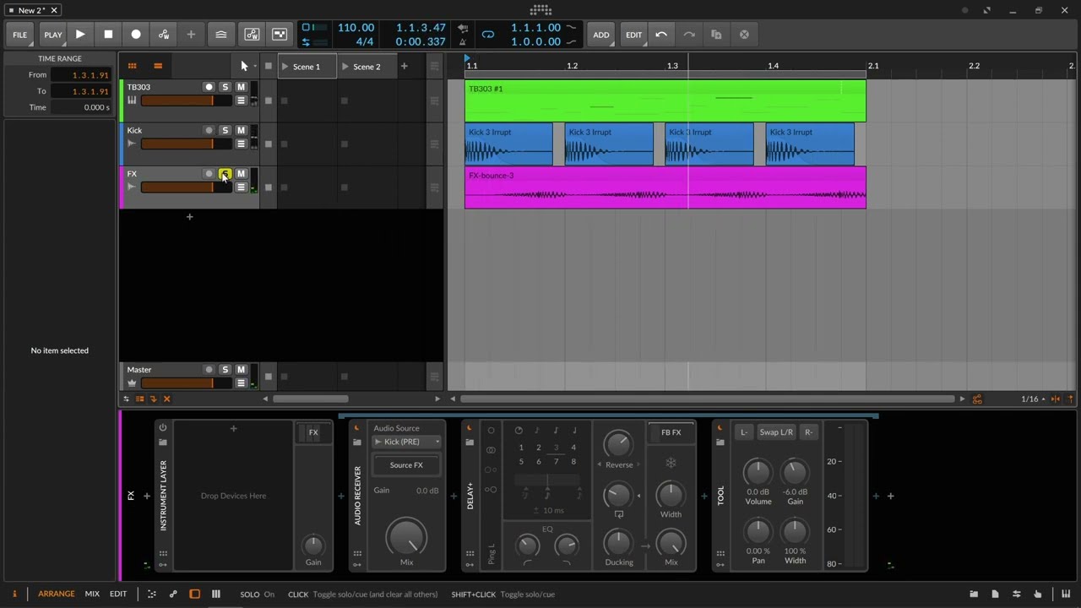Toggle the device panel icon in footer
This screenshot has height=608, width=1081.
click(x=194, y=594)
